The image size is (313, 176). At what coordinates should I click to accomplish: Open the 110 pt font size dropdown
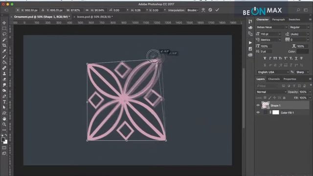coord(280,34)
